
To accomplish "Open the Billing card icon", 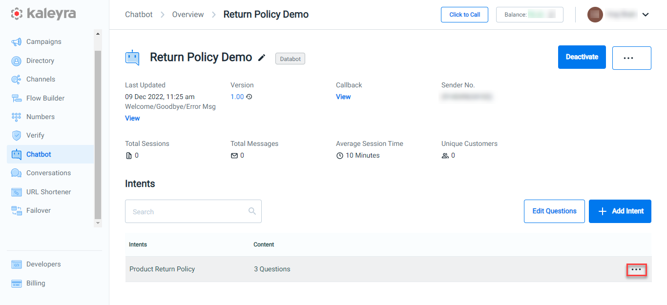I will click(x=17, y=284).
